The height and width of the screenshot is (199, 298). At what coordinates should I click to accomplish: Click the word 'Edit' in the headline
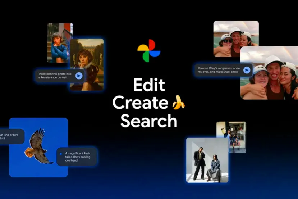tap(149, 85)
